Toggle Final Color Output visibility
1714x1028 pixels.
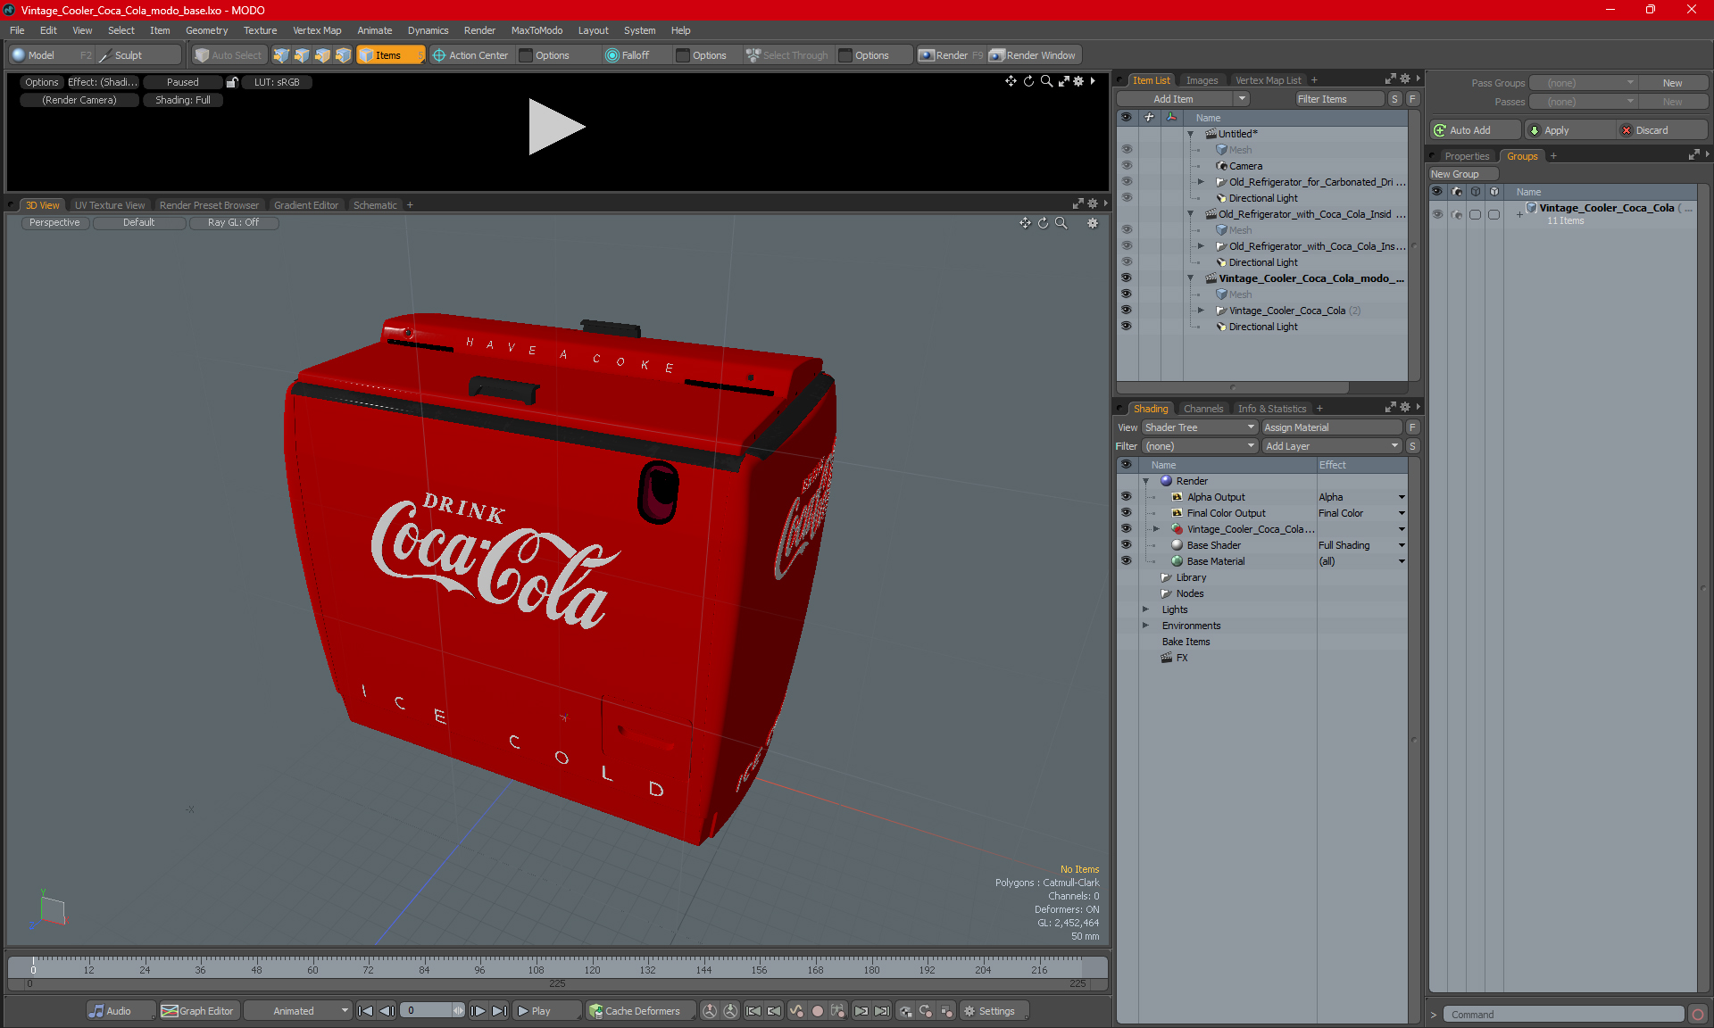tap(1127, 513)
